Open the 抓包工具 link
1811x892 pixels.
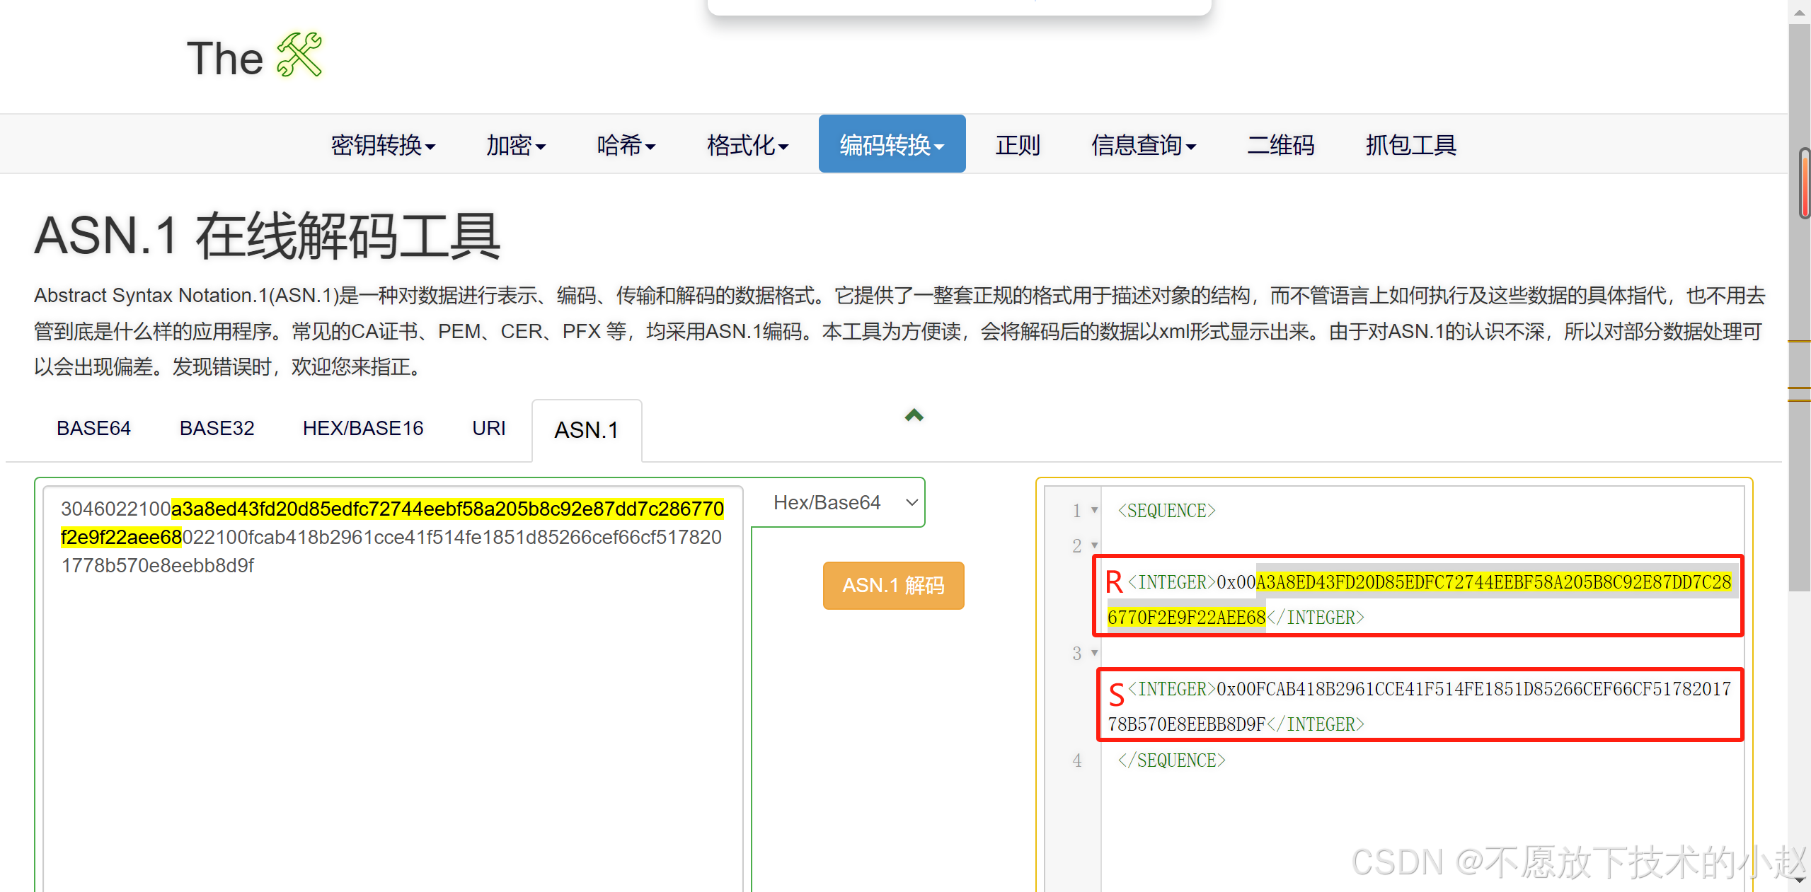point(1410,145)
